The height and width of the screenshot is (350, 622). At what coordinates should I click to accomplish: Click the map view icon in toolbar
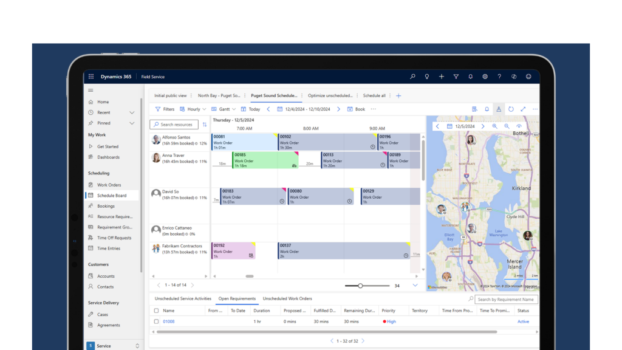(499, 109)
